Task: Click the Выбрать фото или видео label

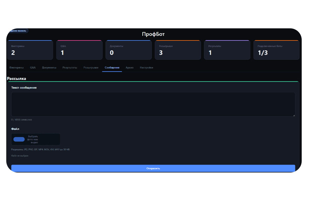Action: point(33,139)
